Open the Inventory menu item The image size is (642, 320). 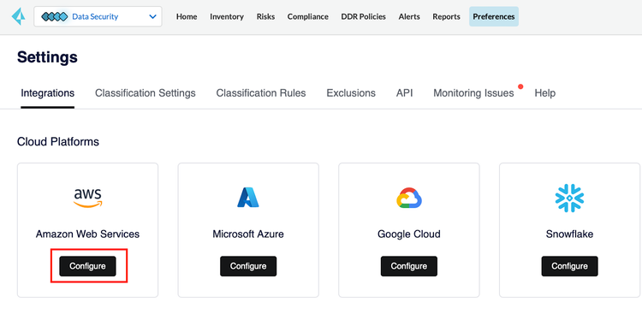coord(227,17)
